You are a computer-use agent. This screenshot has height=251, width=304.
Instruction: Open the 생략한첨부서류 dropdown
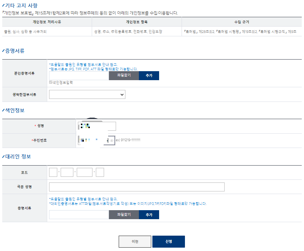[87, 94]
